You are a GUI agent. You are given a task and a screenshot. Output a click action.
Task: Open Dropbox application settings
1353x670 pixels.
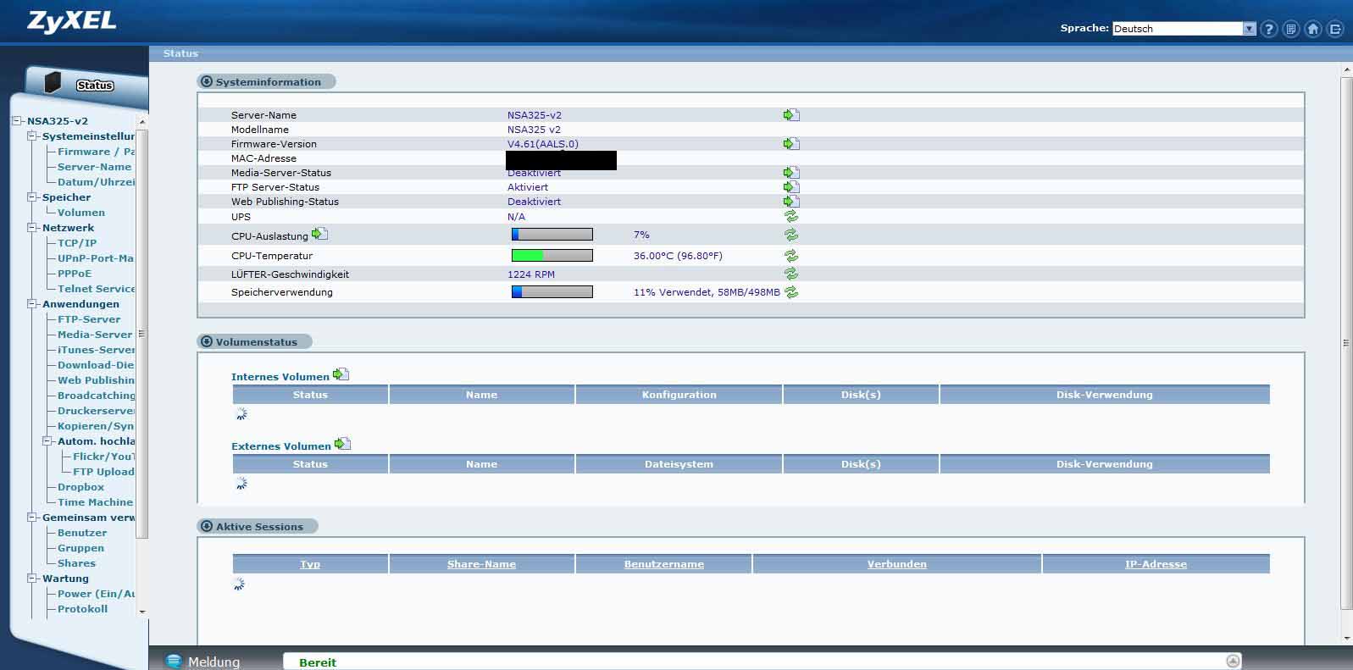pyautogui.click(x=80, y=487)
